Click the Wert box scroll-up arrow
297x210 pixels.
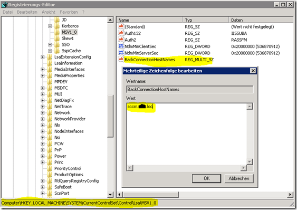(250, 107)
